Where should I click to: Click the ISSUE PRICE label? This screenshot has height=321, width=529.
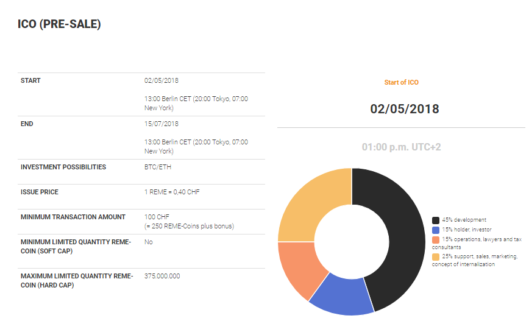pyautogui.click(x=40, y=192)
